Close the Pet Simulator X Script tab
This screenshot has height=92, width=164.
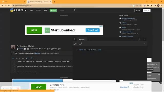(50, 2)
